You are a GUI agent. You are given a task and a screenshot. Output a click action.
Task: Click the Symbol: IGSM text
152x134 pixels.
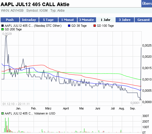(37, 10)
